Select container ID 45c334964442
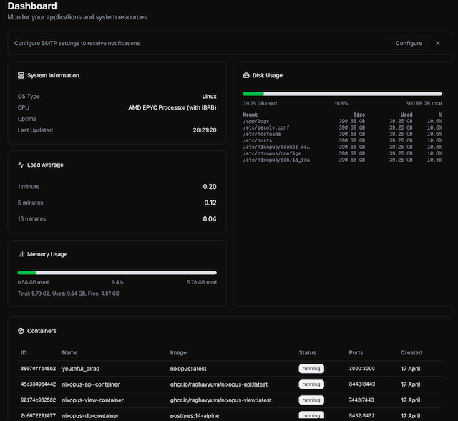Viewport: 458px width, 421px height. 38,384
